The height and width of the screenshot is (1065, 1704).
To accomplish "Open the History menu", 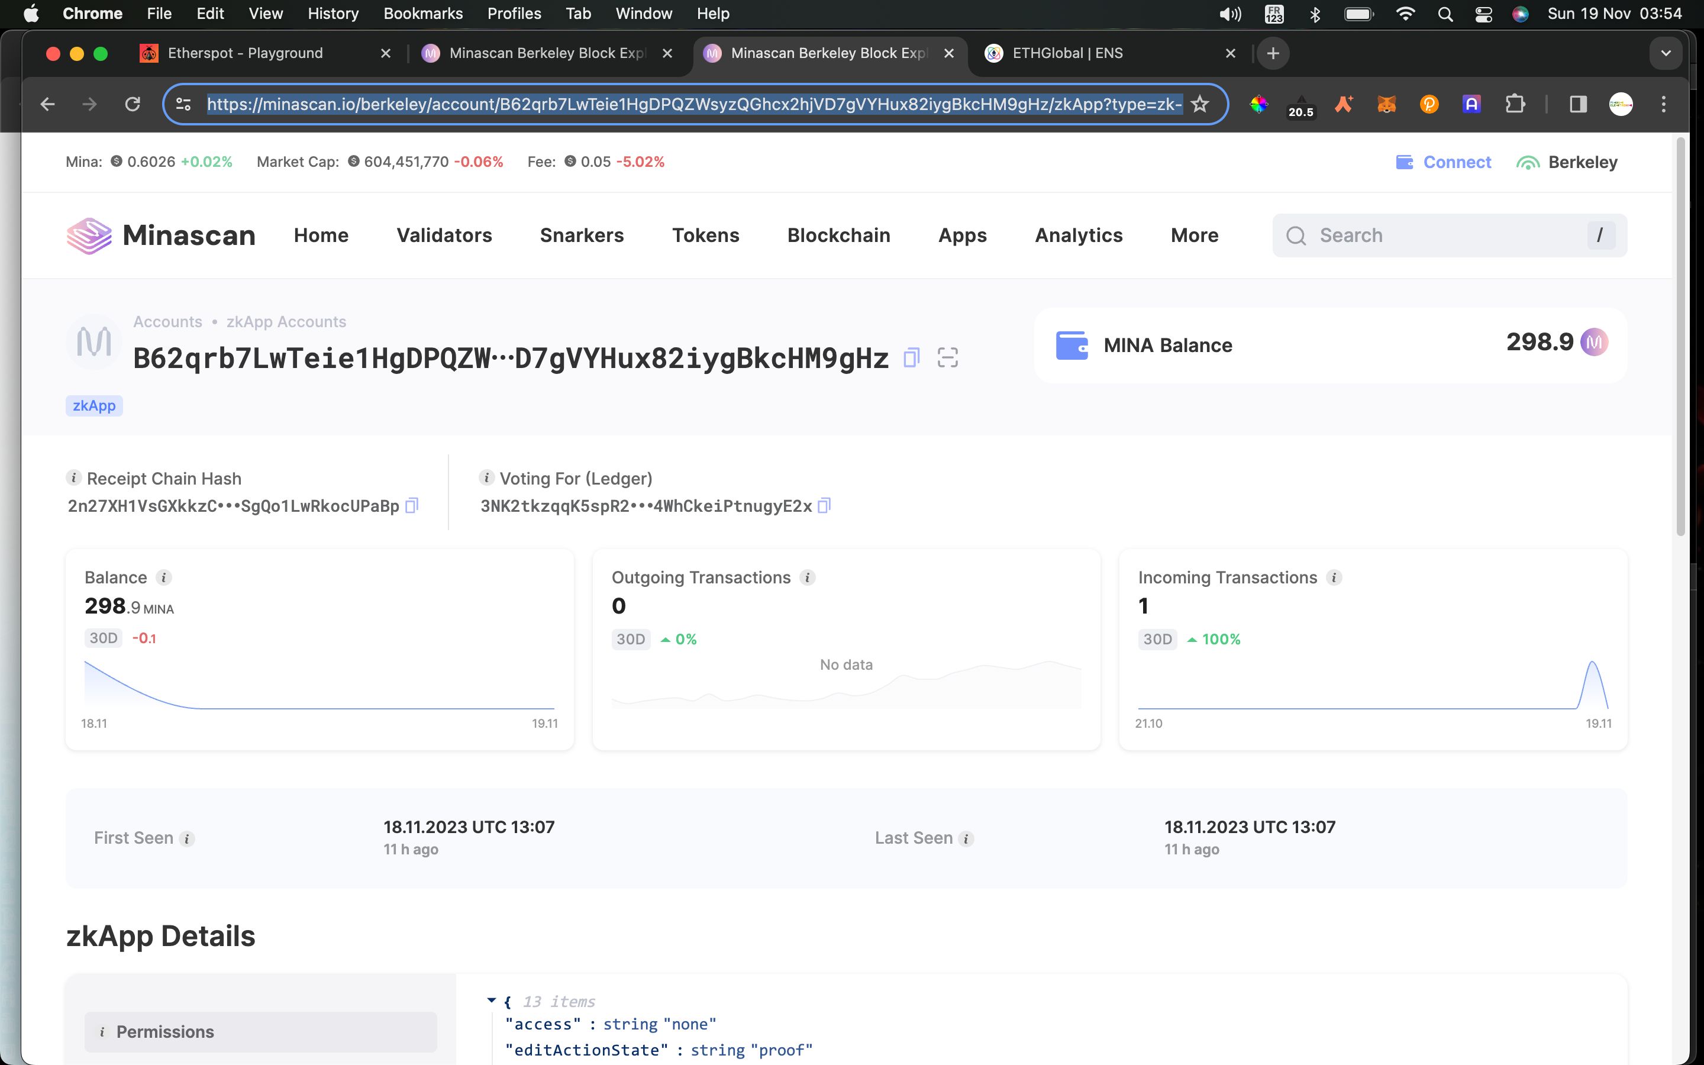I will point(333,14).
